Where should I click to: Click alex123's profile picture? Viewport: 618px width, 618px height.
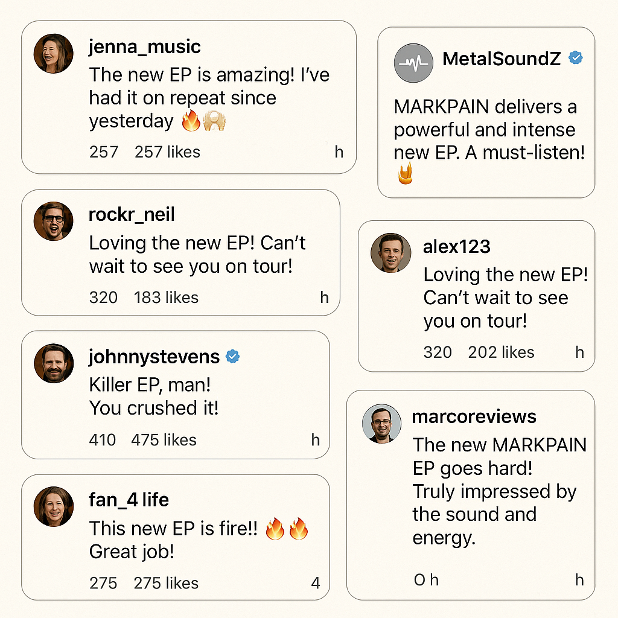coord(390,252)
